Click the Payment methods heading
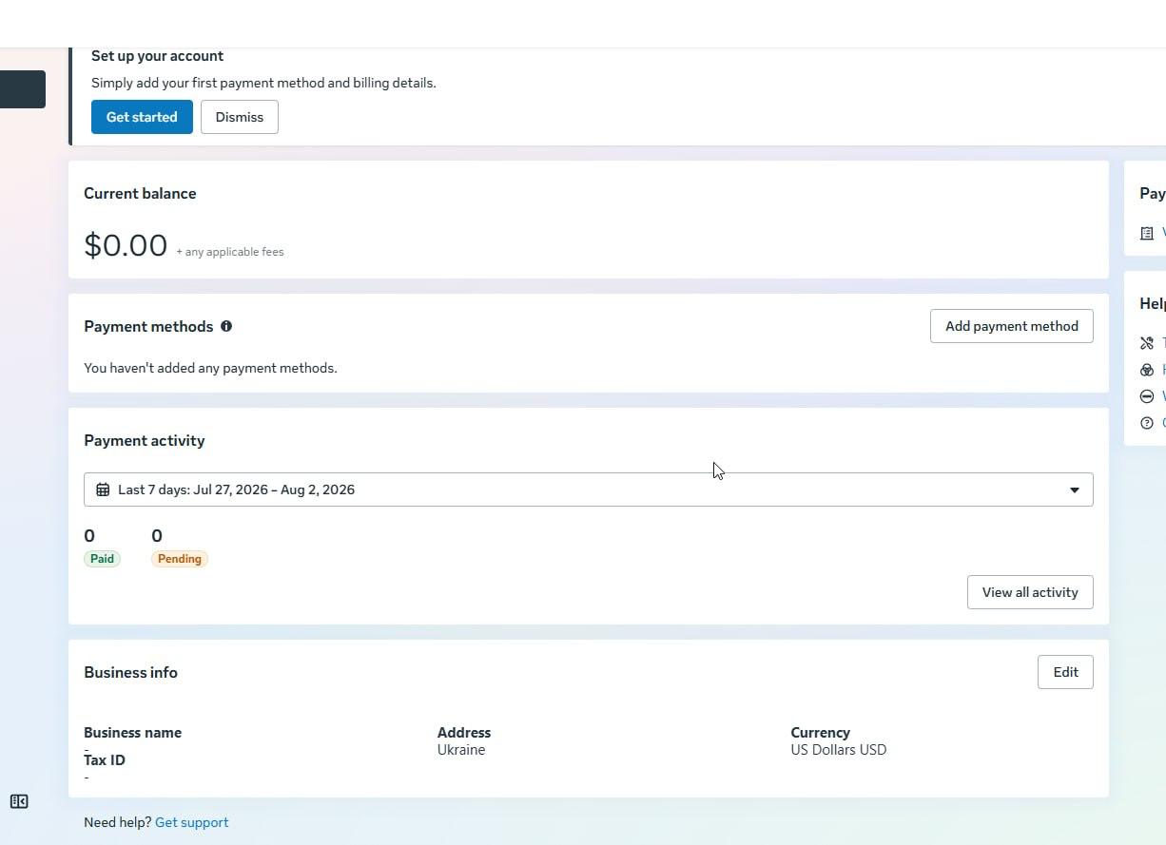Viewport: 1166px width, 845px height. 148,326
